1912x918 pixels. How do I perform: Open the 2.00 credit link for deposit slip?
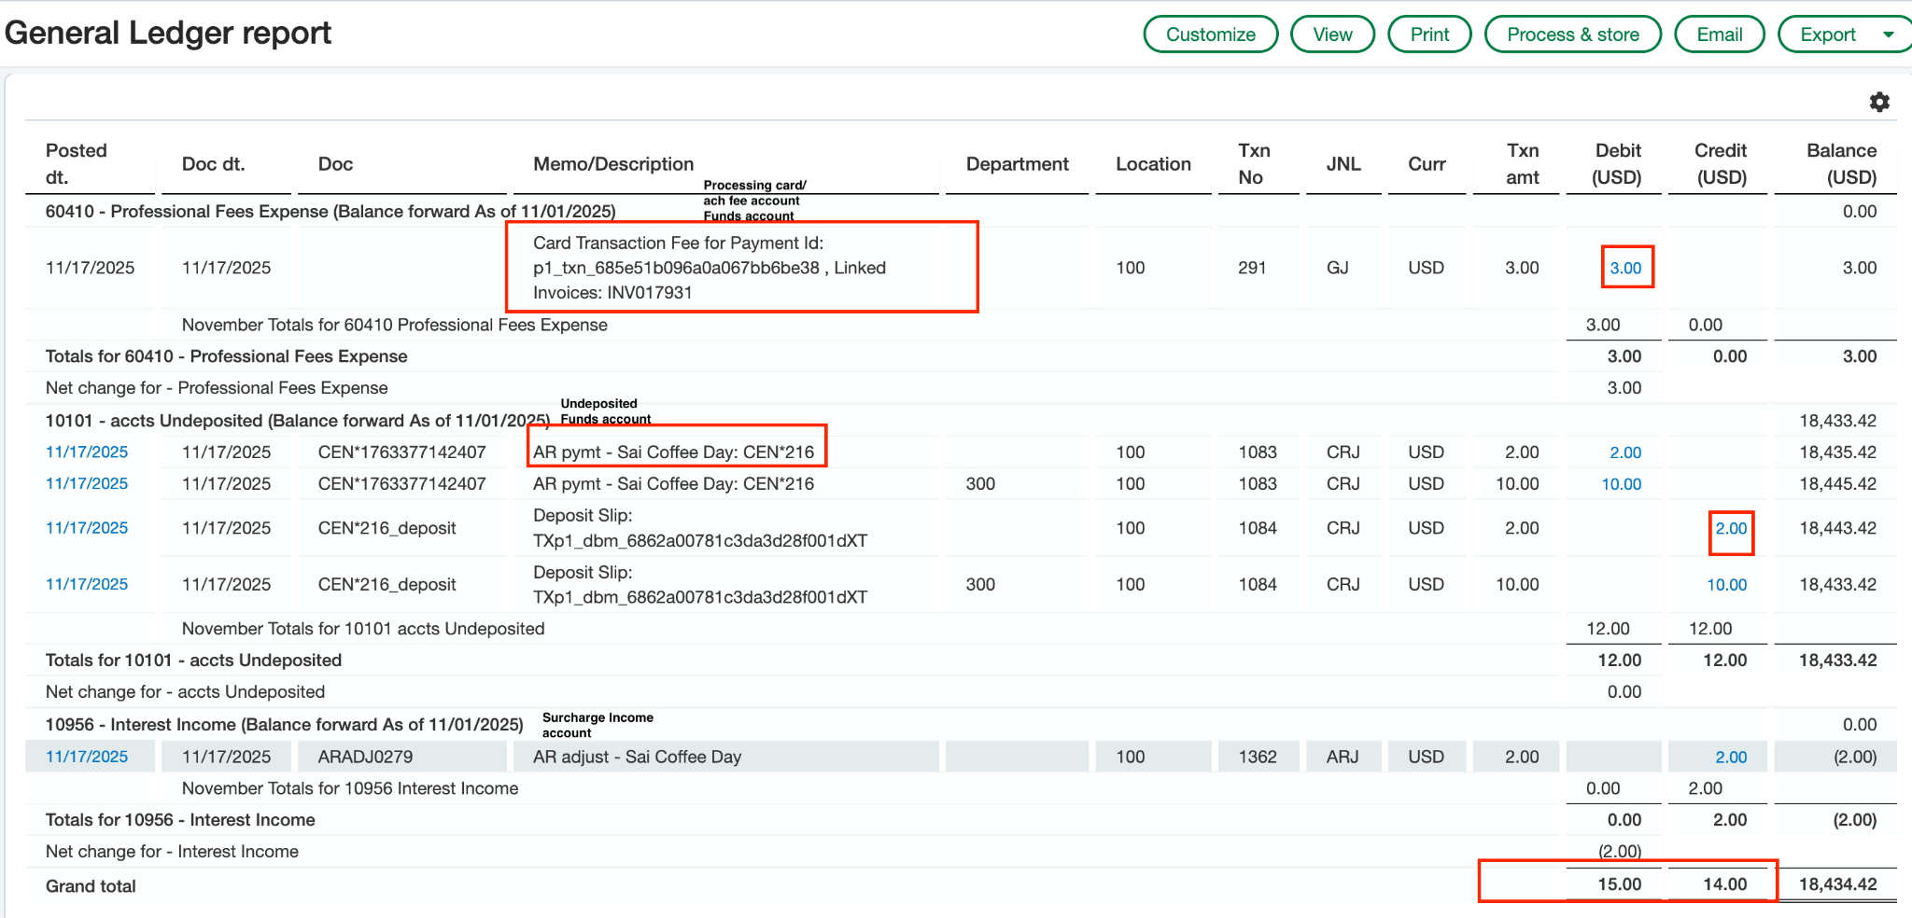pos(1730,528)
